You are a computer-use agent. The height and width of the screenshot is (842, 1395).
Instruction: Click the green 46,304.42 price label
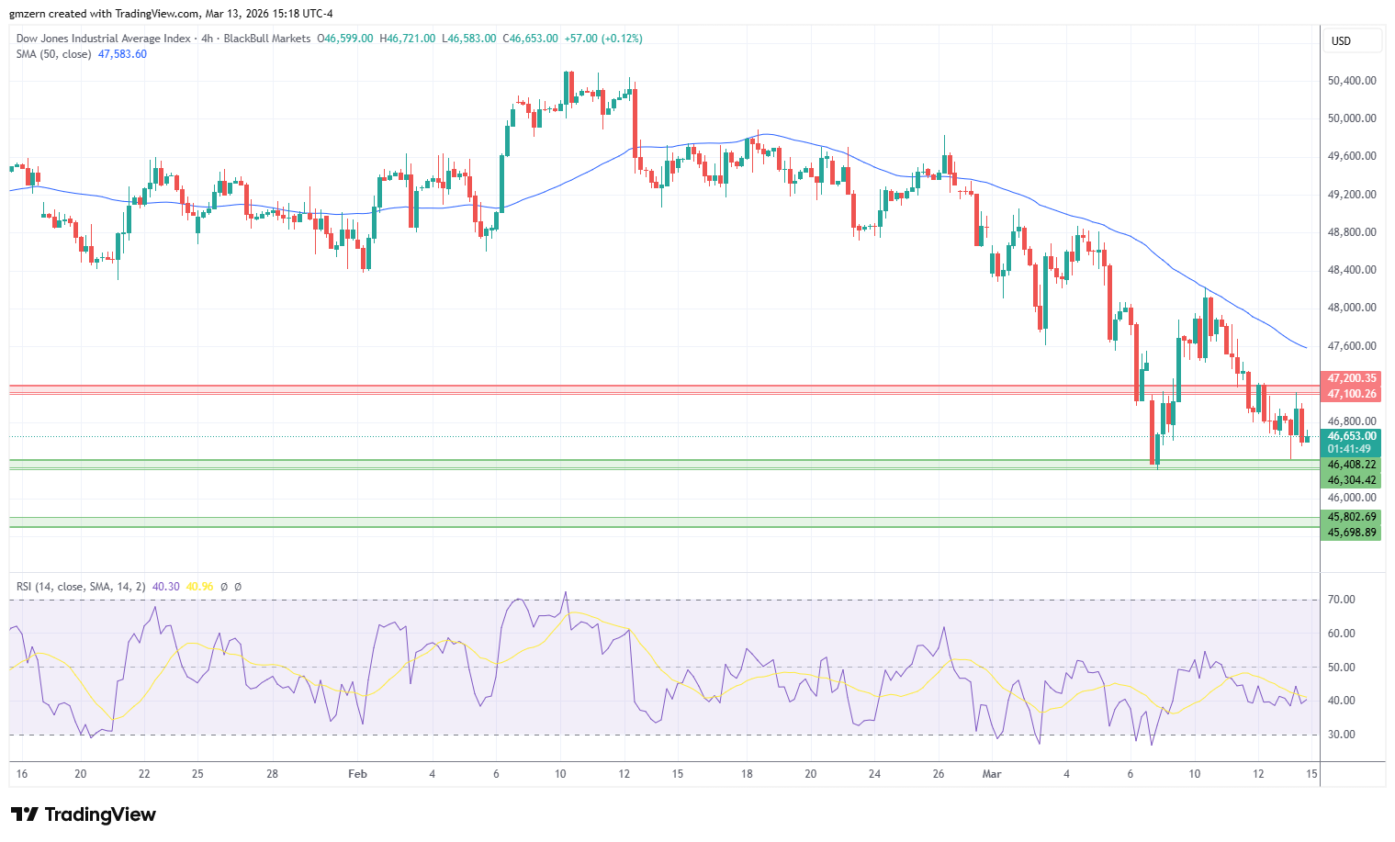click(x=1351, y=480)
